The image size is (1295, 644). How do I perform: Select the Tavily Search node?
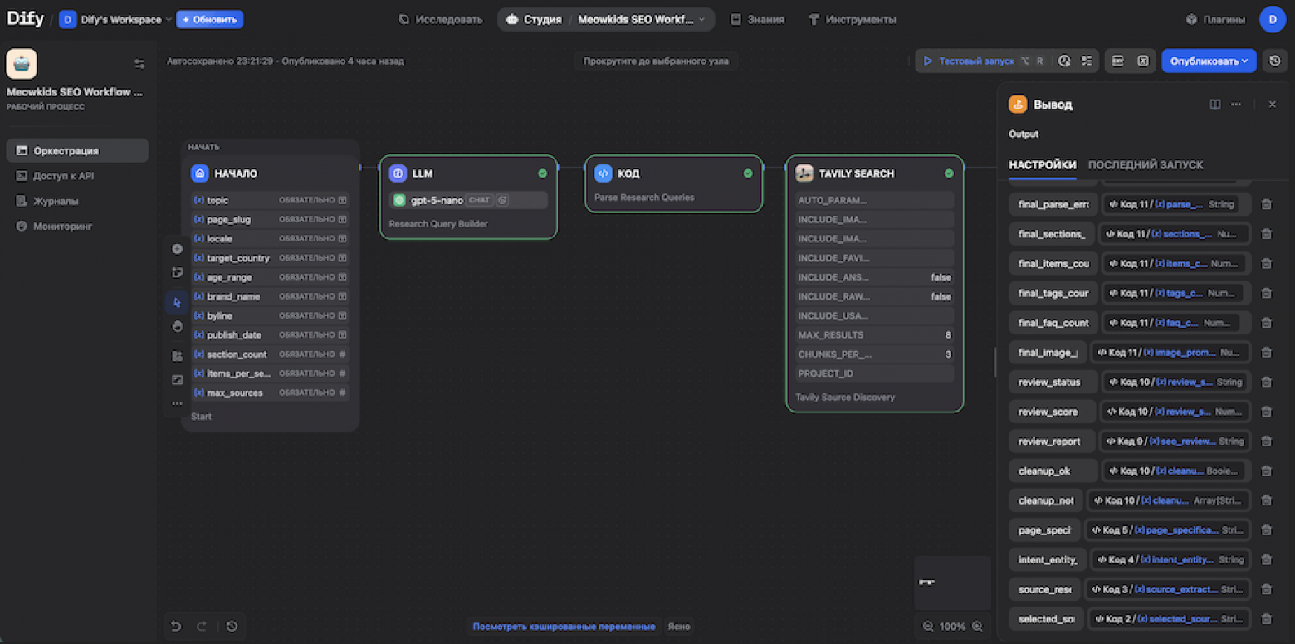pyautogui.click(x=875, y=284)
